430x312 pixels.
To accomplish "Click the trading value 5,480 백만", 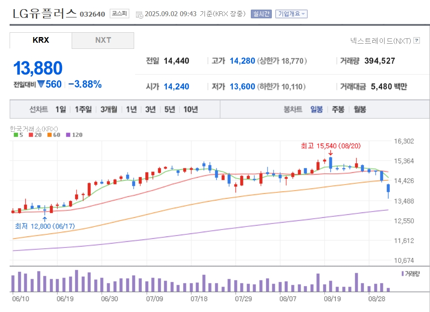I will 389,86.
